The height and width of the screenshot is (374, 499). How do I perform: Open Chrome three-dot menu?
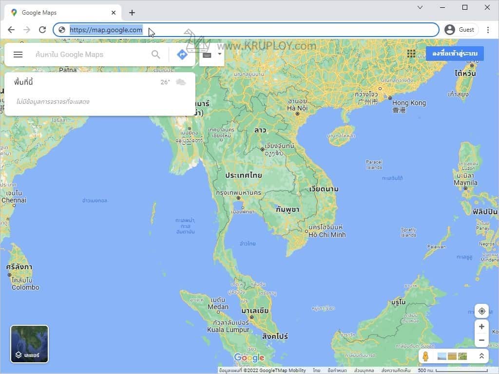coord(488,30)
